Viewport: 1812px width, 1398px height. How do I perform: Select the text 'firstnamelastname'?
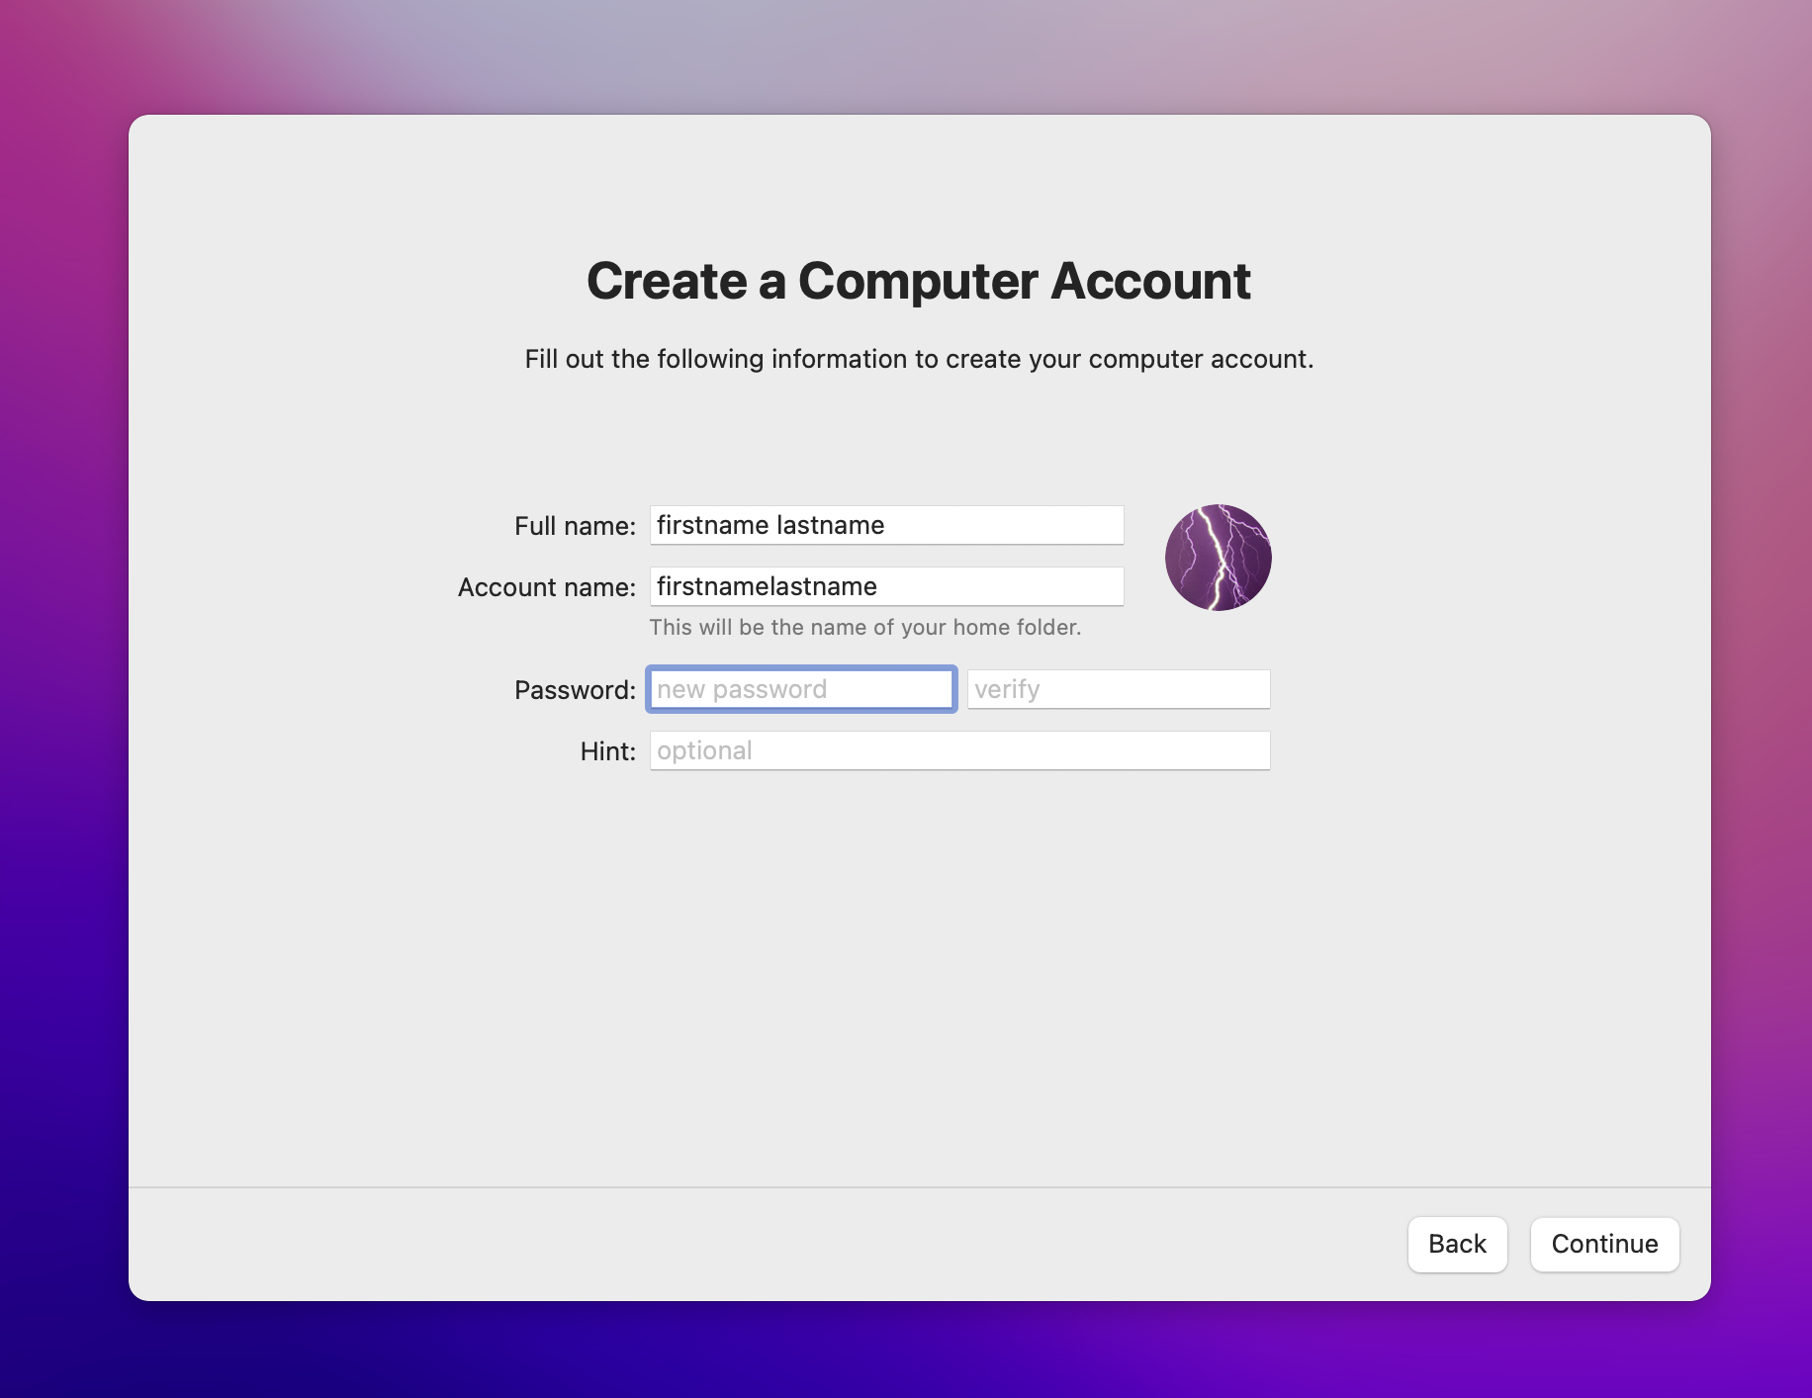pyautogui.click(x=767, y=586)
